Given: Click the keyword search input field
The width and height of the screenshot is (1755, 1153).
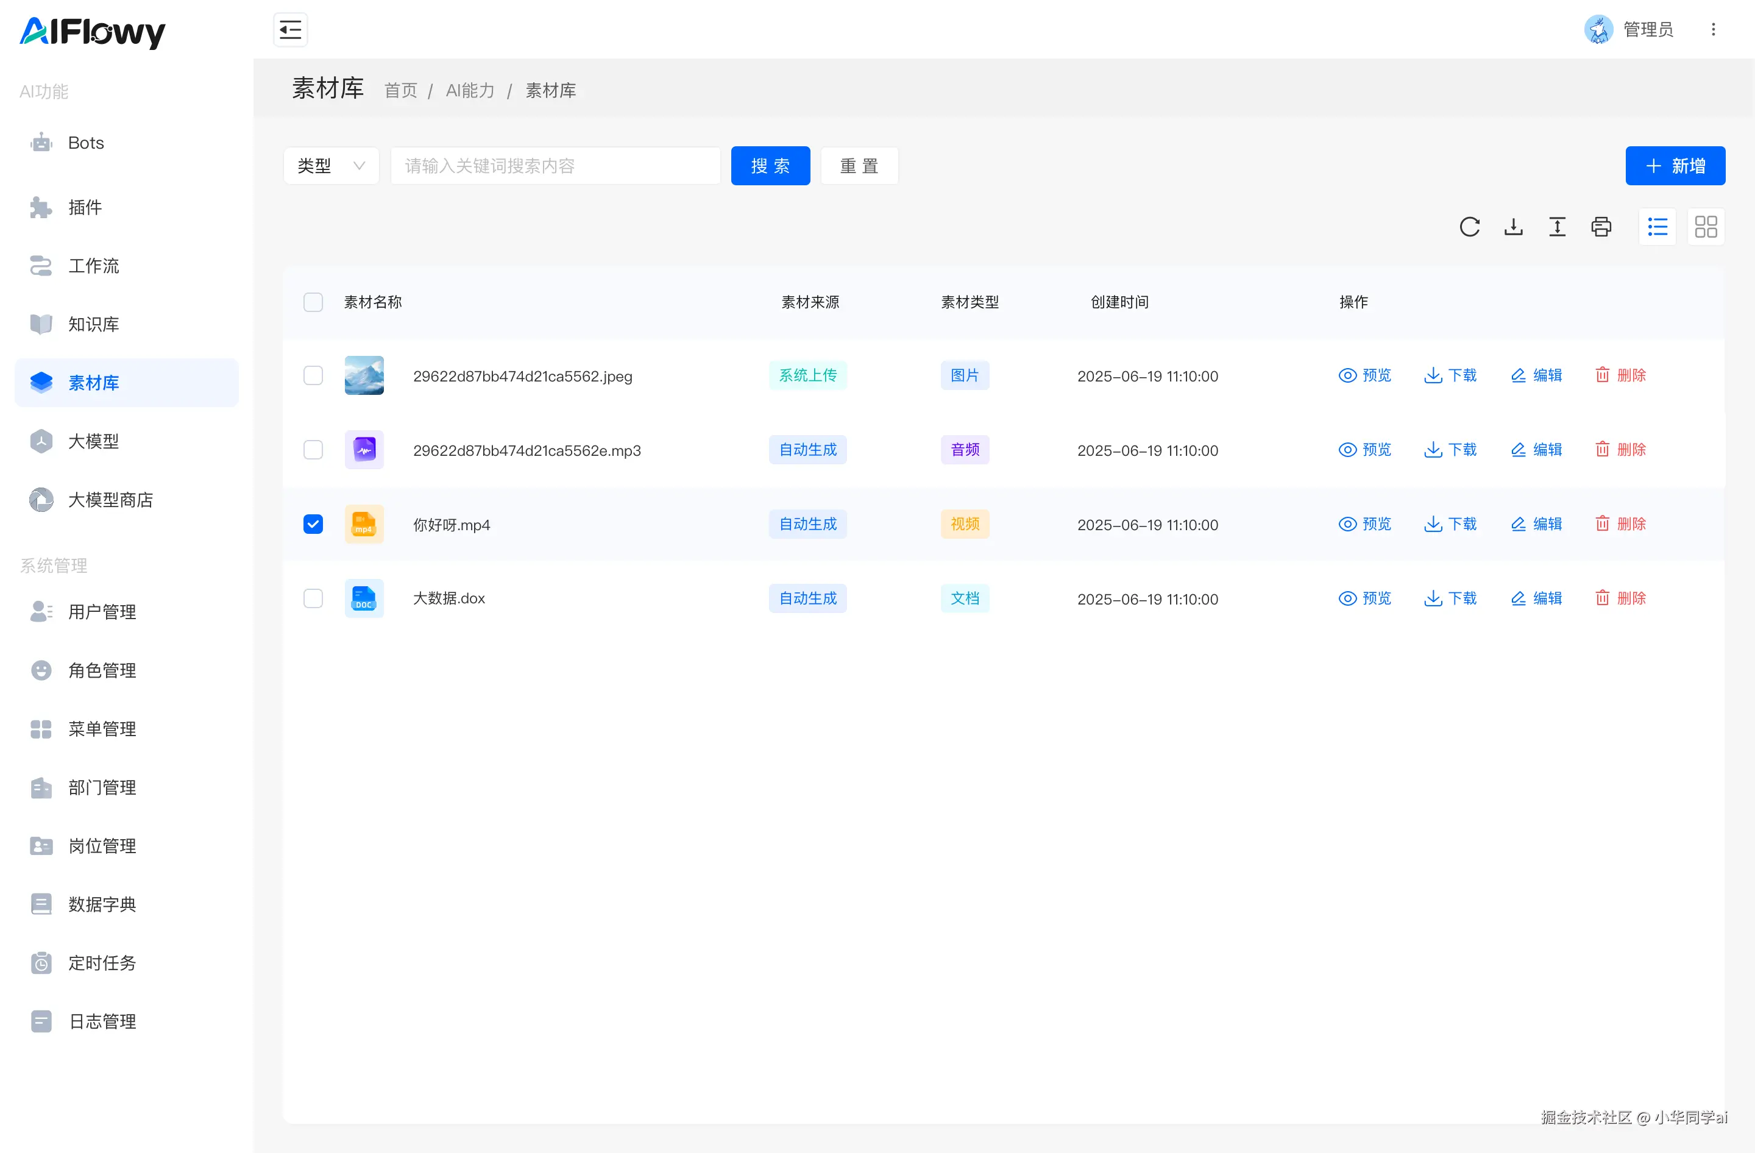Looking at the screenshot, I should click(555, 166).
